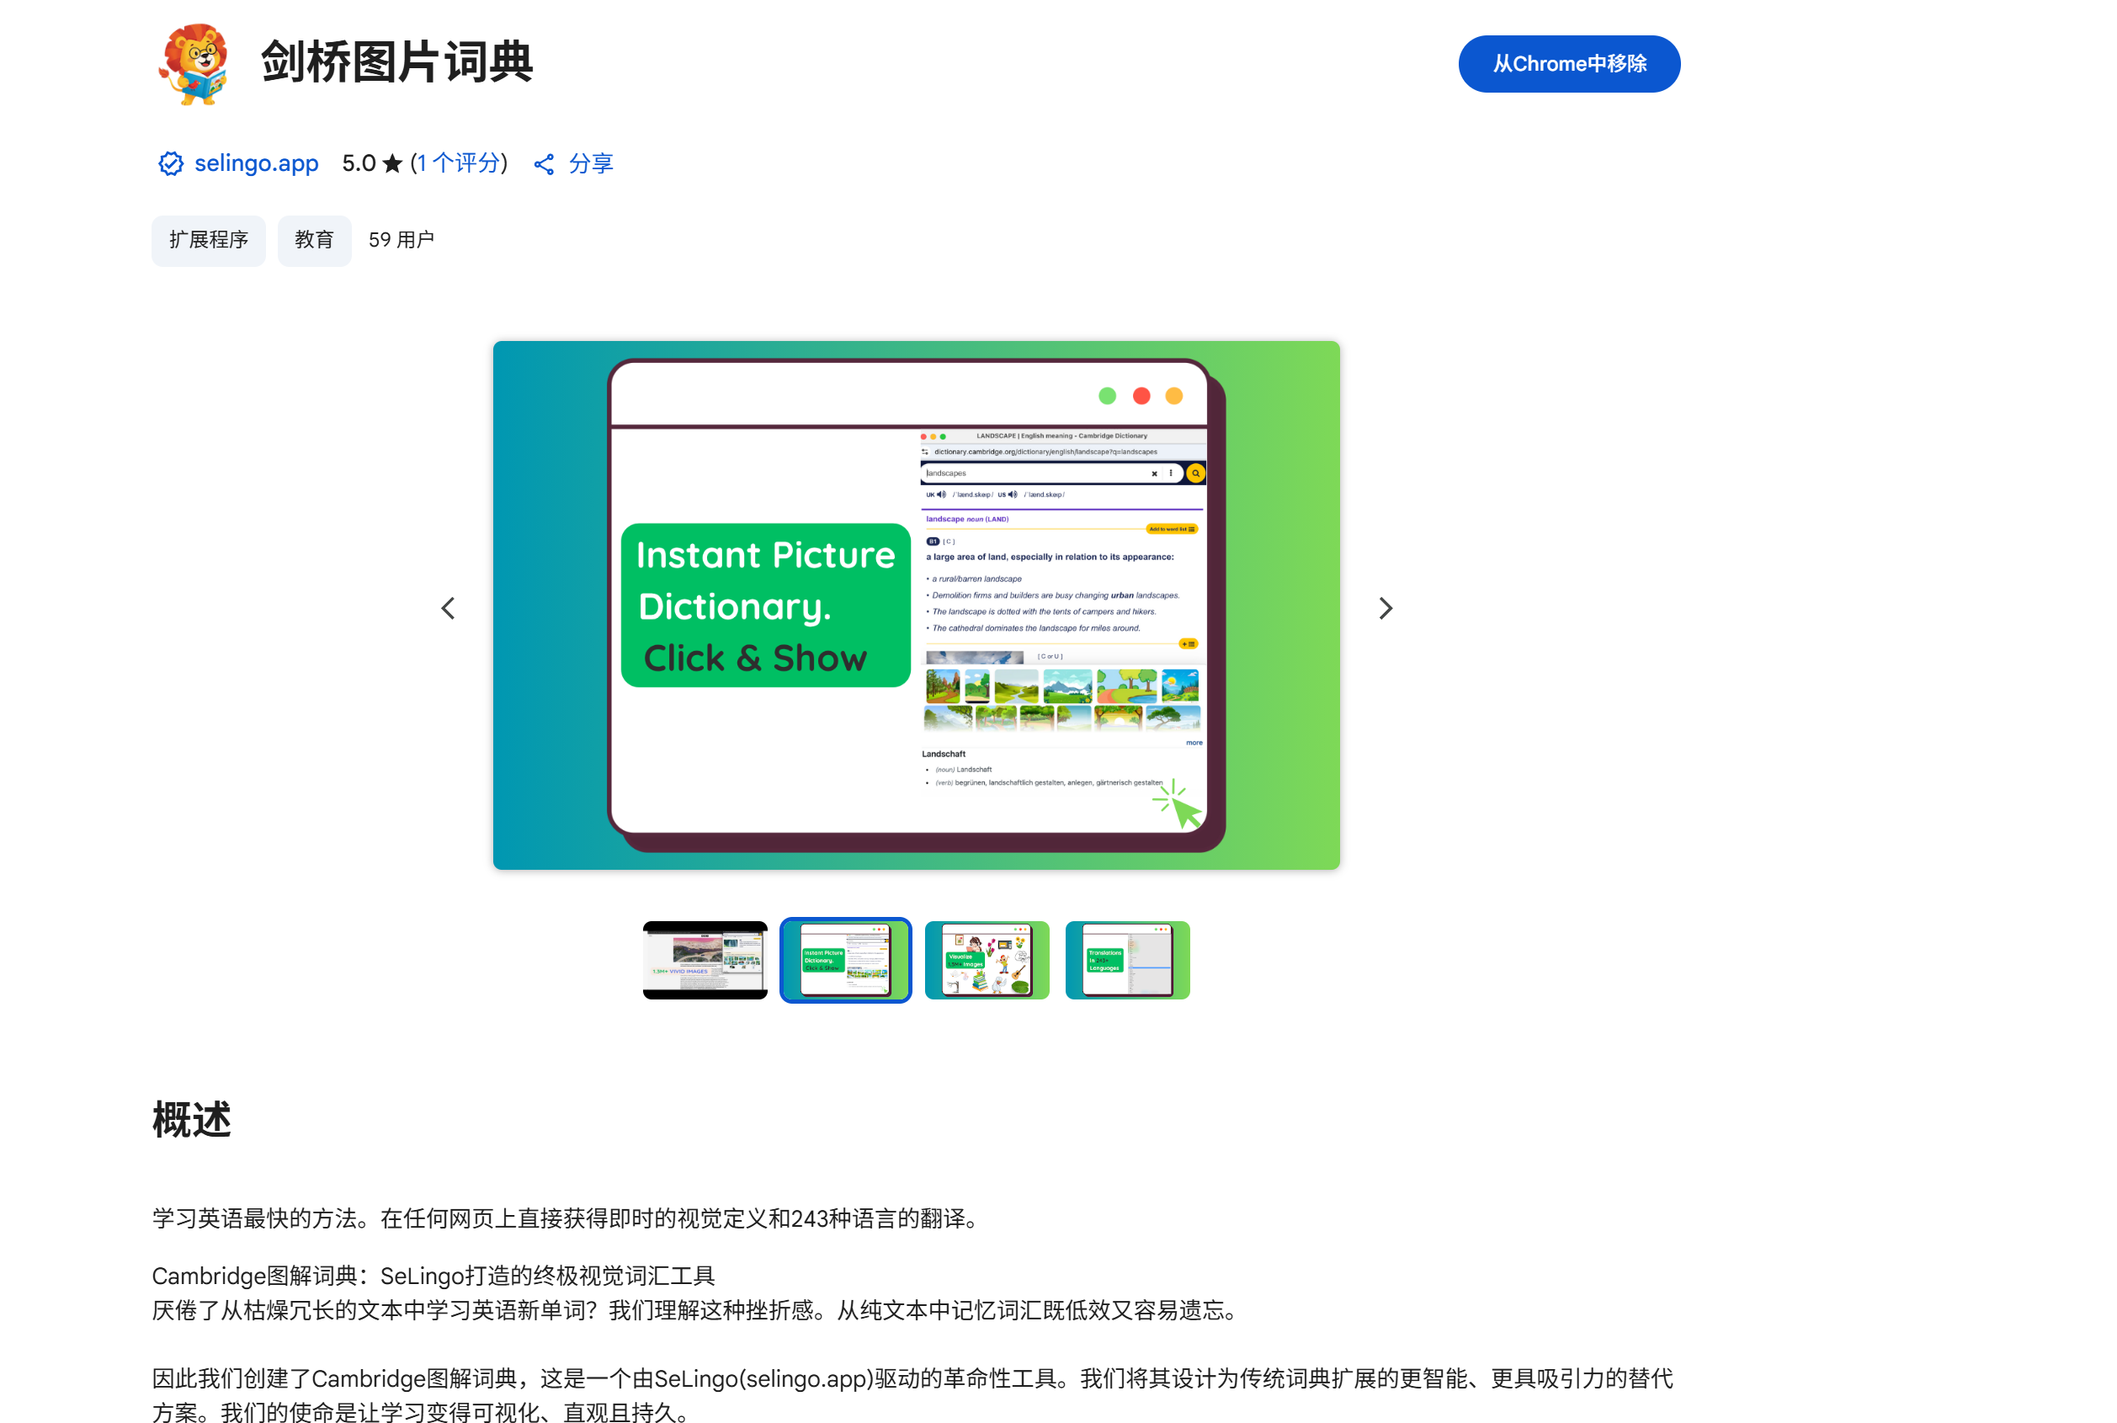Viewport: 2117px width, 1423px height.
Task: Select the 扩展程序 category chip
Action: 209,241
